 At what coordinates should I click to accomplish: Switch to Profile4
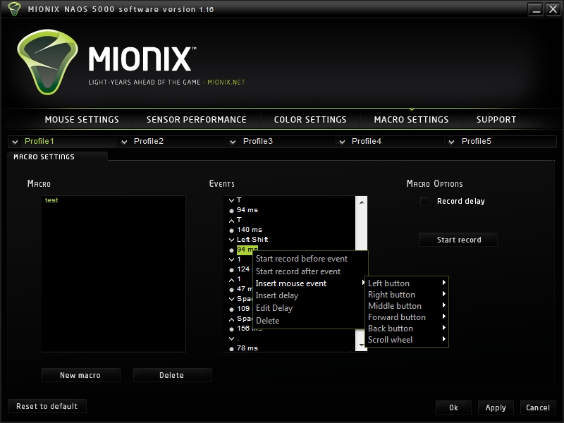tap(367, 141)
